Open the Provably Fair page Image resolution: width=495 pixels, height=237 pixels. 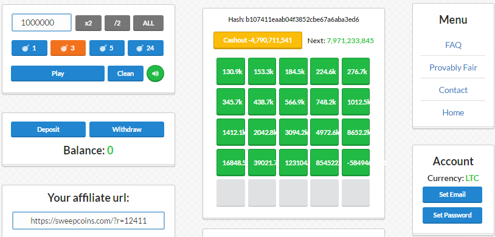click(453, 67)
